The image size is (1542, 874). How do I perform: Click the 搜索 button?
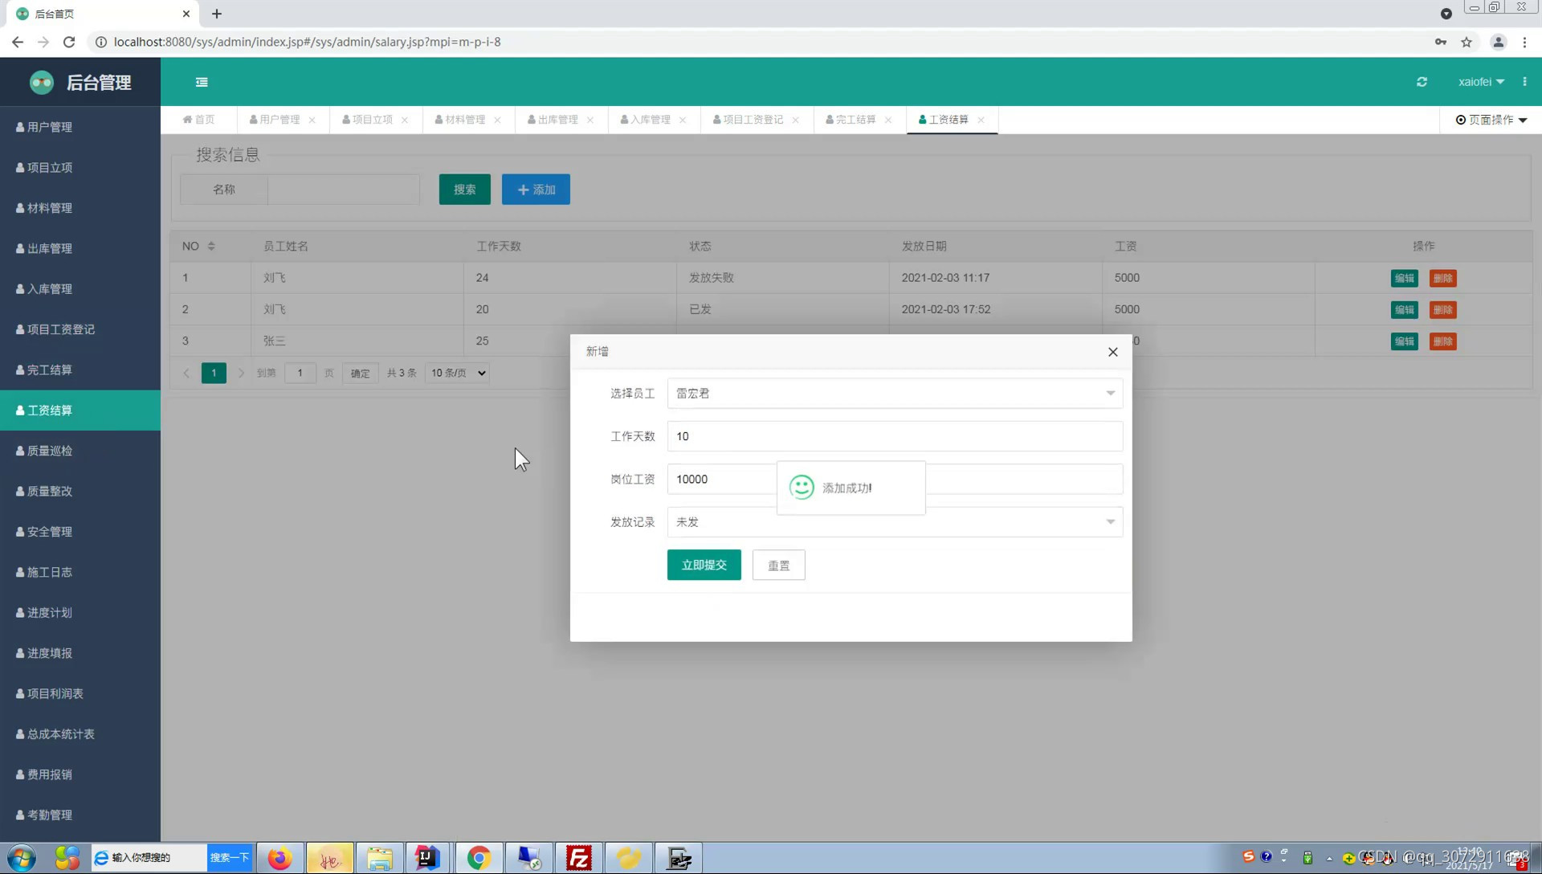coord(465,190)
